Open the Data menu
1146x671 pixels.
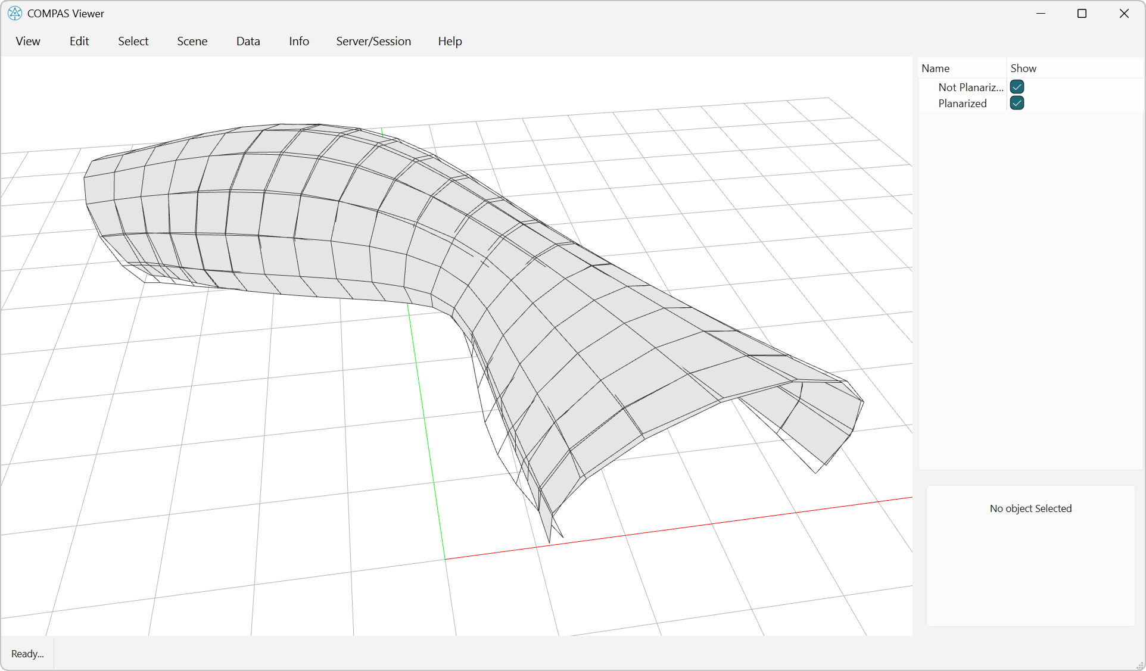[248, 41]
